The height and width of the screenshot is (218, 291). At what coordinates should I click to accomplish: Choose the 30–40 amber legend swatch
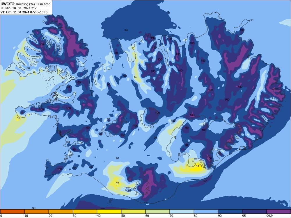85,212
